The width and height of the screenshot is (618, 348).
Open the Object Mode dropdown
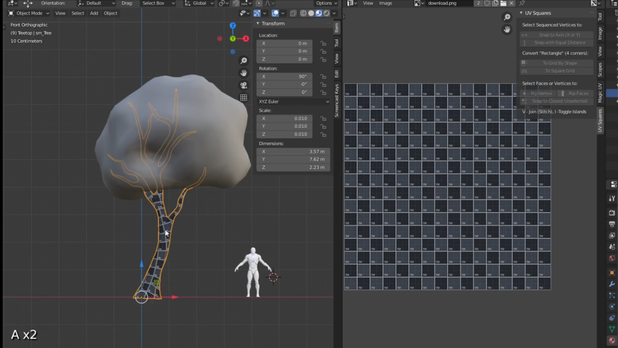[29, 14]
